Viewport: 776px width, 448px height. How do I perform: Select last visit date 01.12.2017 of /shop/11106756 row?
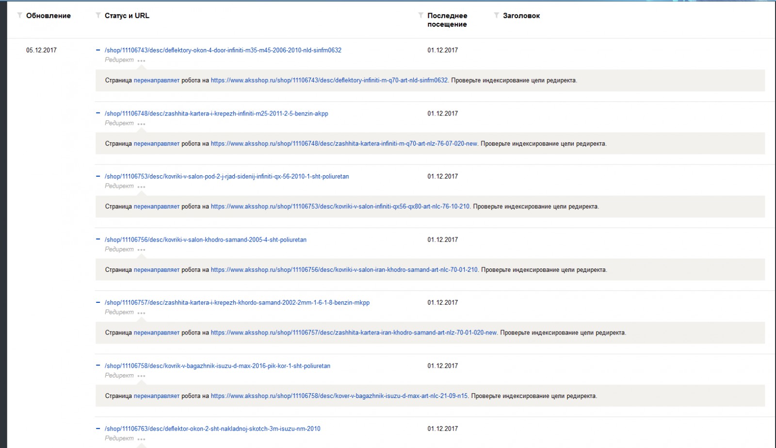pos(443,239)
